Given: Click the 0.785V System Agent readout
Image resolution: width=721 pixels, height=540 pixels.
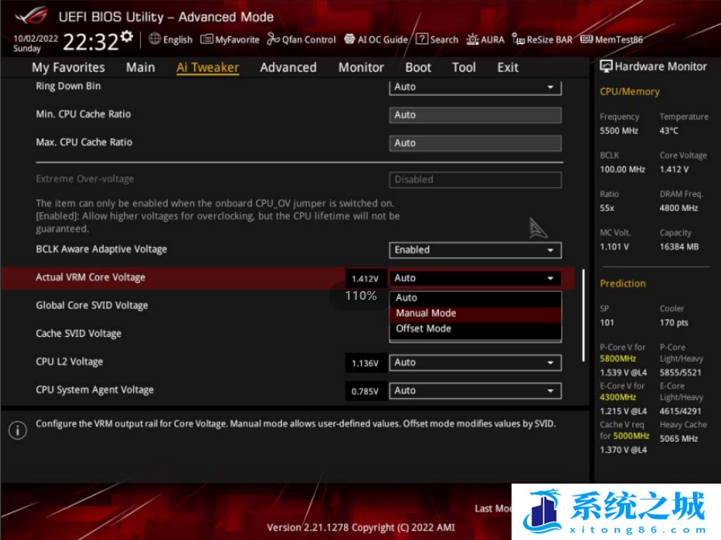Looking at the screenshot, I should pyautogui.click(x=365, y=392).
